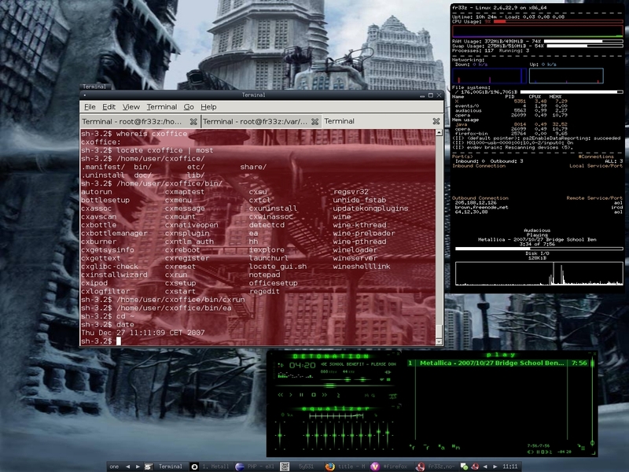Adjust the Audacious volume slider

[x=348, y=380]
